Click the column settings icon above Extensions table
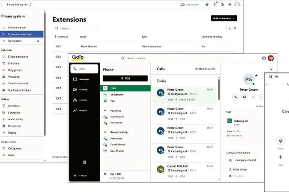The image size is (289, 192). tap(235, 28)
